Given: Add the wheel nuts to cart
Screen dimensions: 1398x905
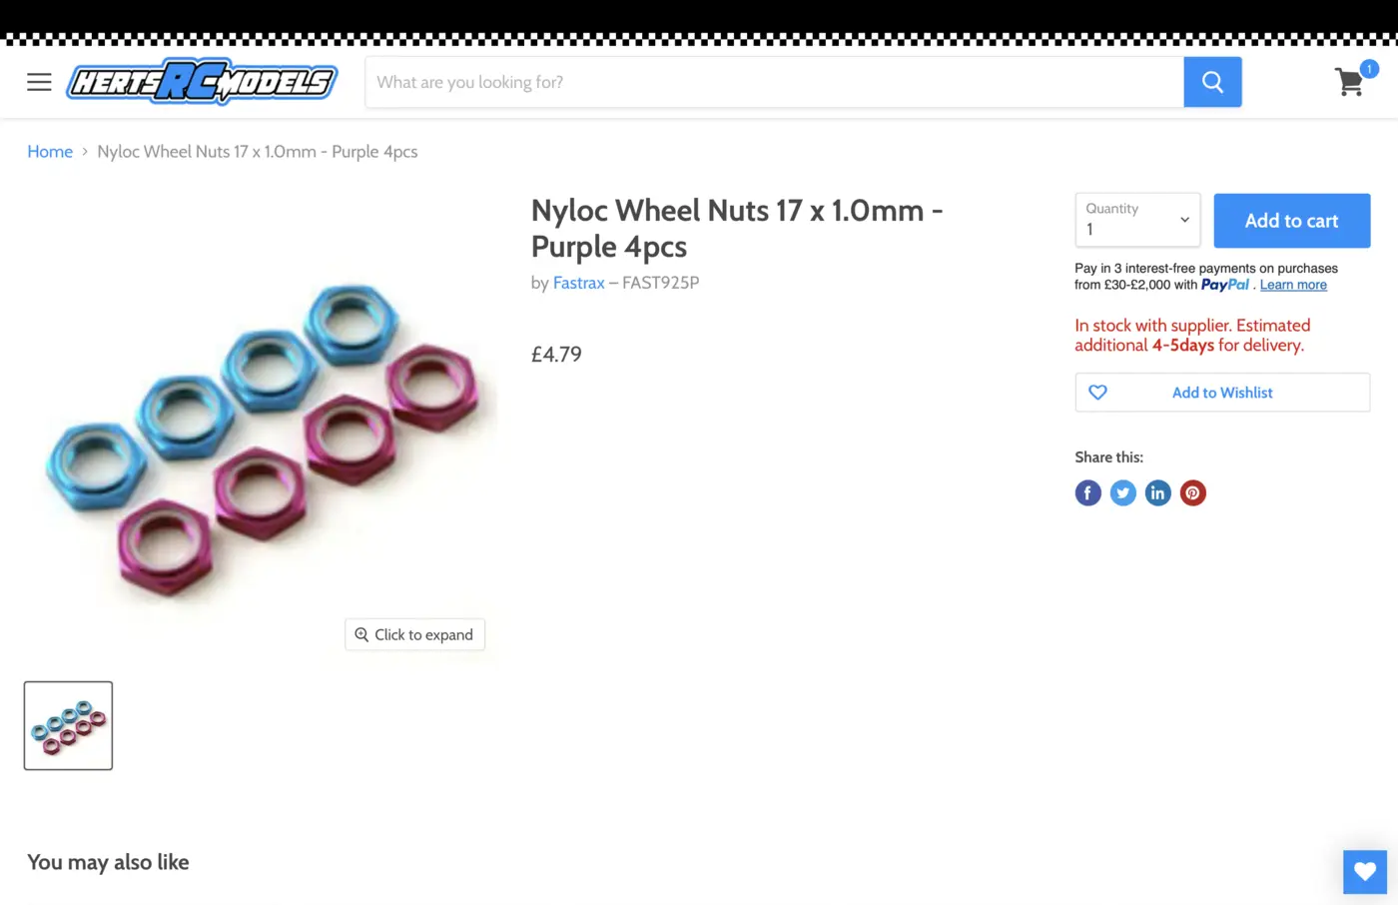Looking at the screenshot, I should tap(1291, 221).
